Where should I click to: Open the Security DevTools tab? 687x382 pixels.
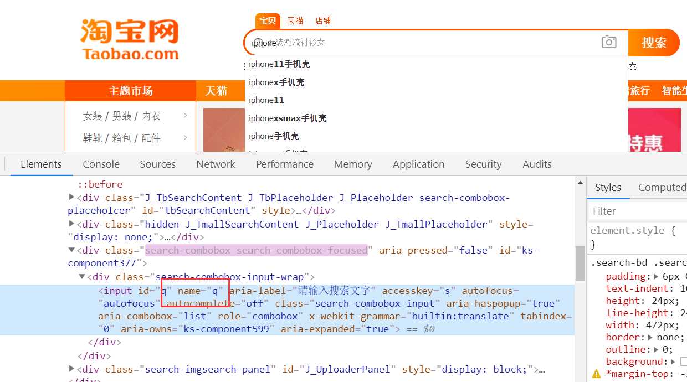[x=484, y=164]
